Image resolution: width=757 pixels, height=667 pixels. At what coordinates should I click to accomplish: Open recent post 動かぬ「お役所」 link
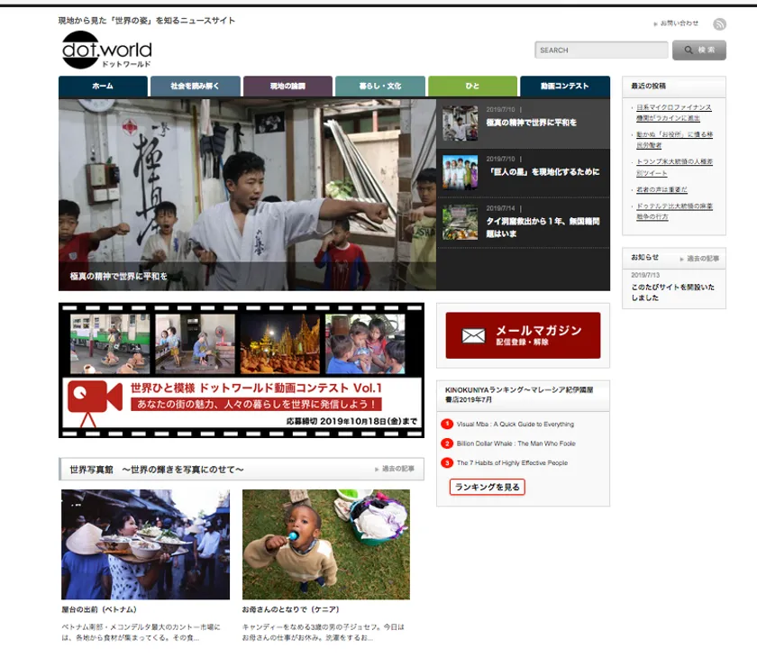[x=674, y=140]
